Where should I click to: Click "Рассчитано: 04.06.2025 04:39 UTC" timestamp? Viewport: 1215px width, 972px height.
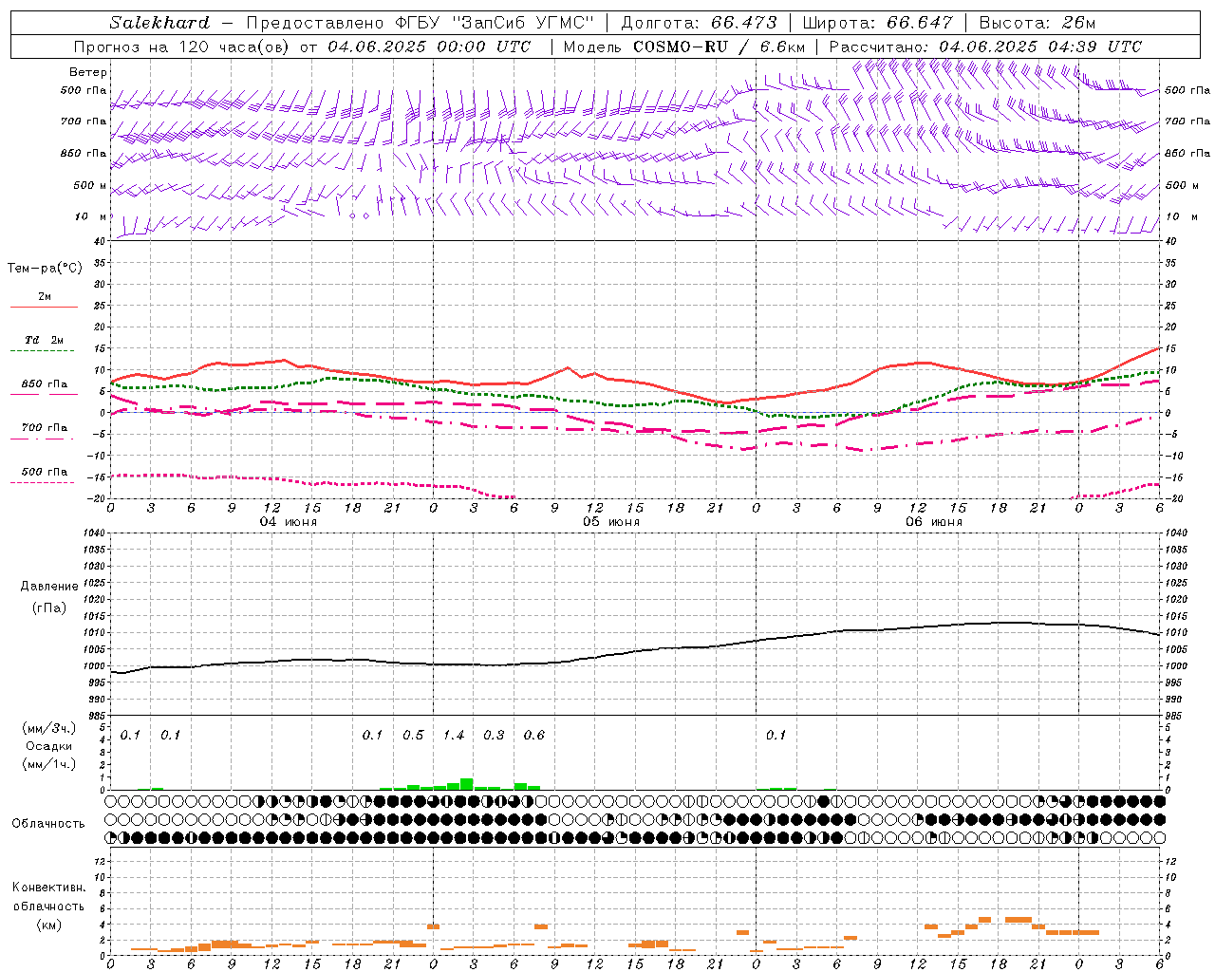point(985,47)
